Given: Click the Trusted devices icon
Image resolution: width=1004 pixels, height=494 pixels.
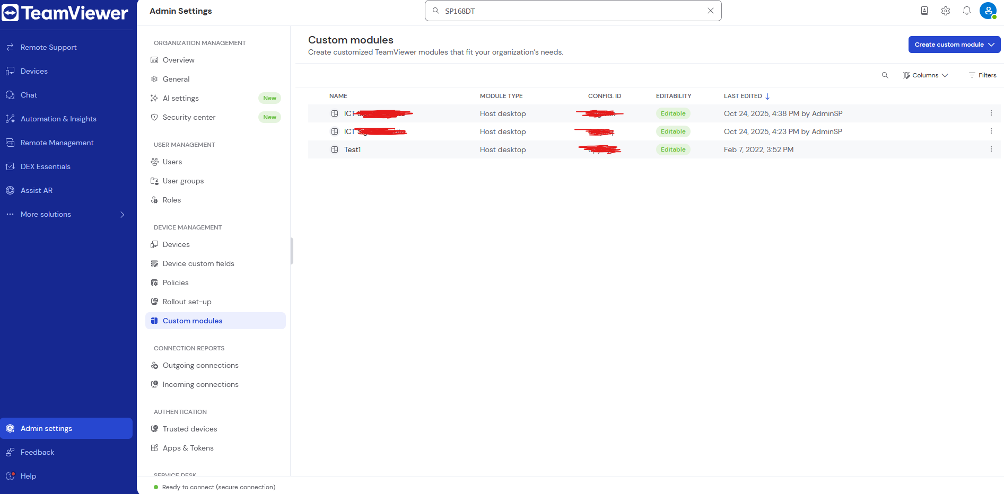Looking at the screenshot, I should 154,429.
